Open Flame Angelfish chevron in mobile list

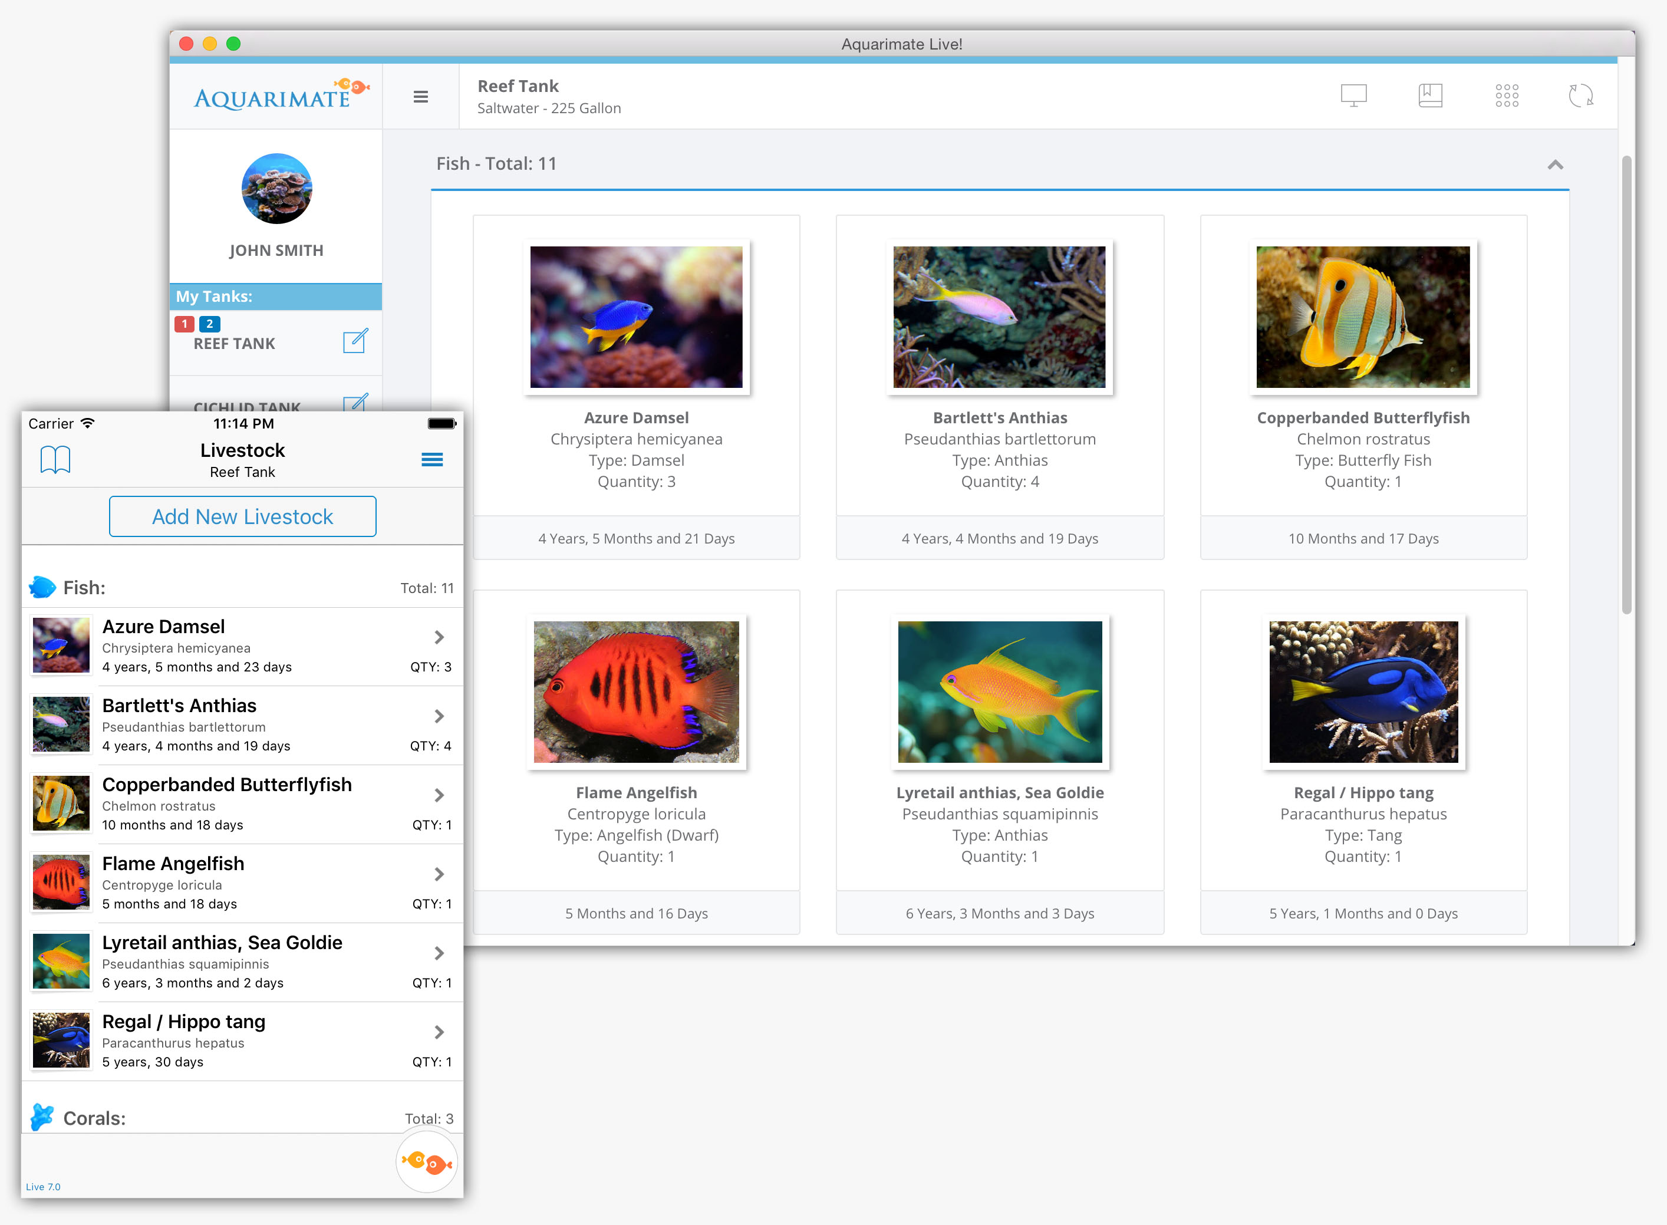439,874
